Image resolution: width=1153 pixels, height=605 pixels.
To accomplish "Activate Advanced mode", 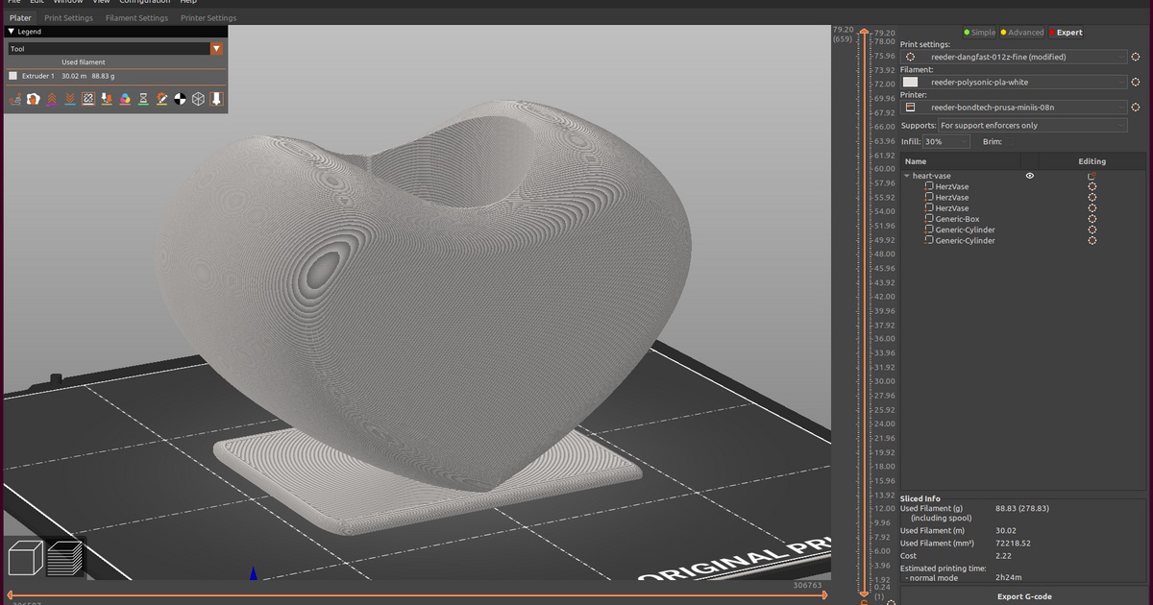I will pyautogui.click(x=1022, y=33).
